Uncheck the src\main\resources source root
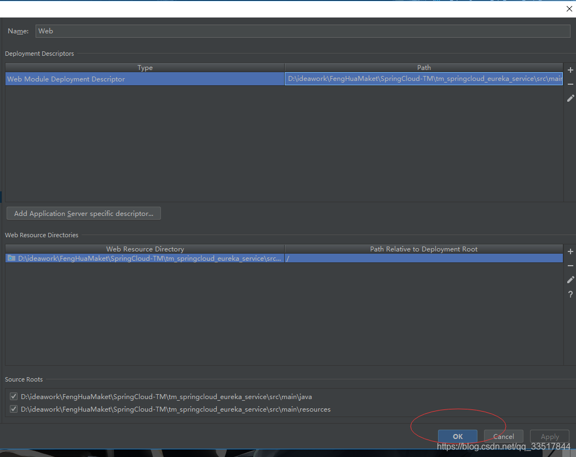Image resolution: width=576 pixels, height=457 pixels. [x=13, y=409]
